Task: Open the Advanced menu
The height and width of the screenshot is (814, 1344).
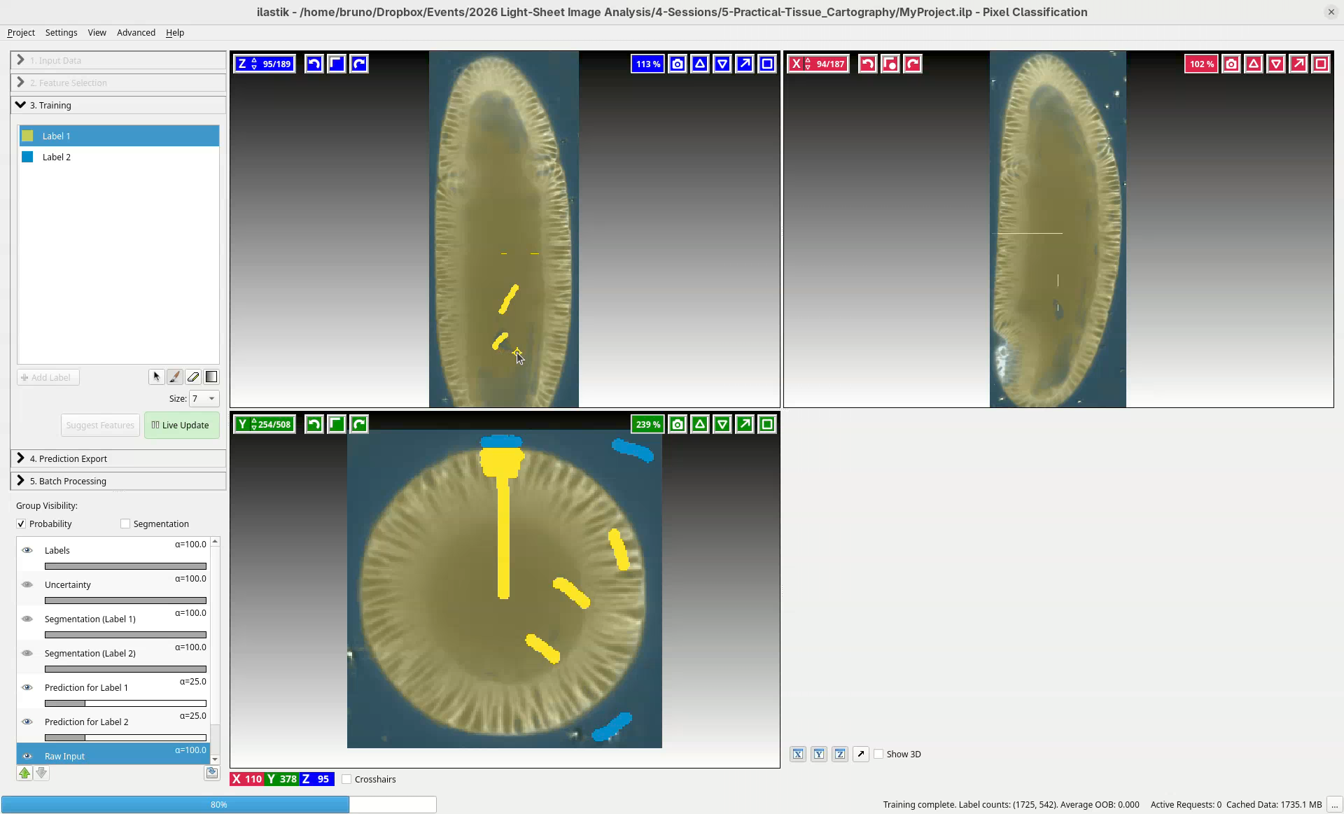Action: pos(136,32)
